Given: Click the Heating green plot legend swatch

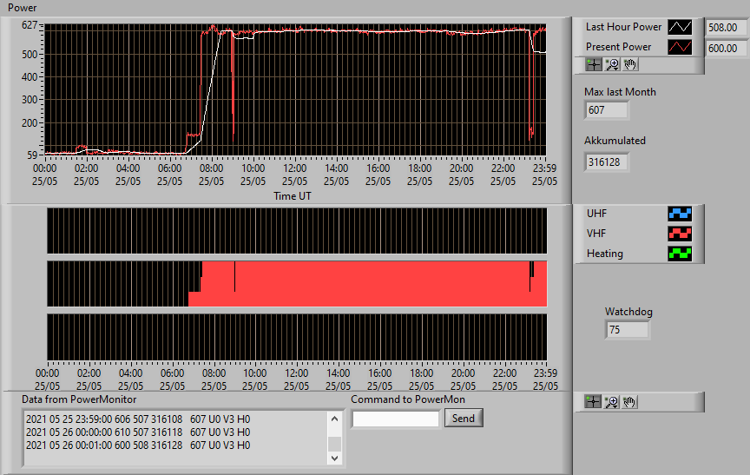Looking at the screenshot, I should [x=680, y=254].
